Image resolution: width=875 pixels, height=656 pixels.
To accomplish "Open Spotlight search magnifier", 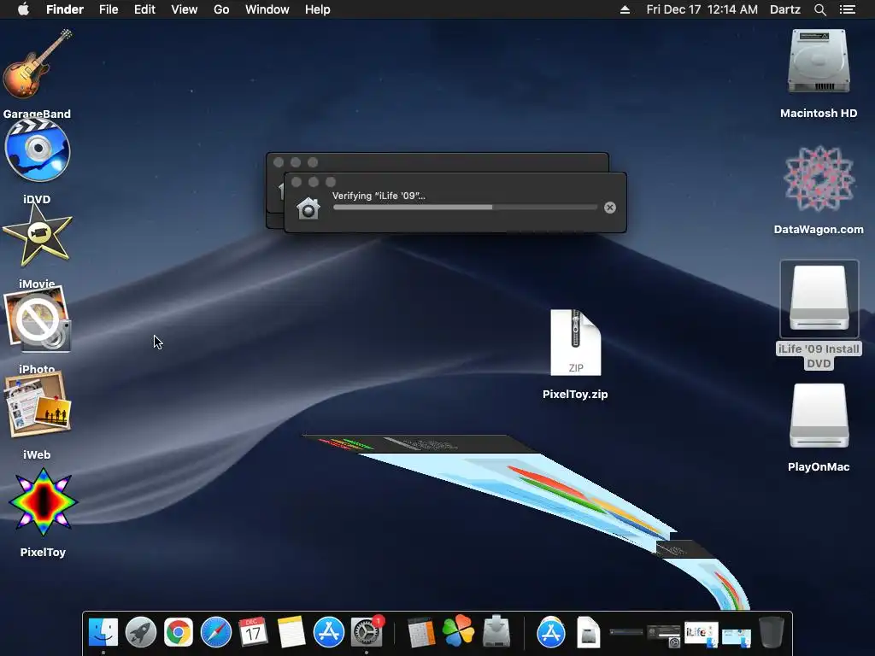I will pos(819,9).
